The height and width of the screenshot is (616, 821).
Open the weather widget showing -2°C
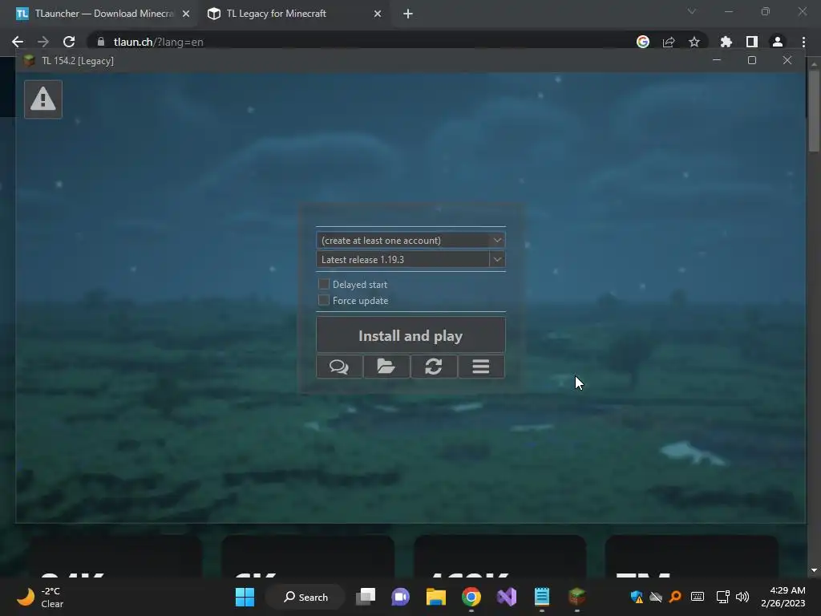[x=41, y=597]
